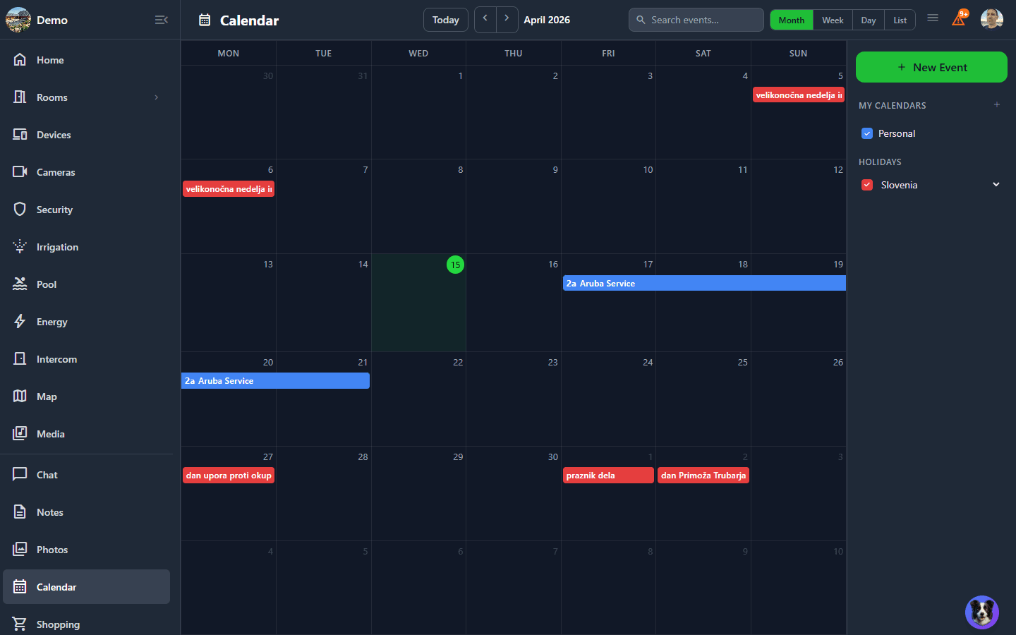Disable the Slovenia holidays calendar
The height and width of the screenshot is (635, 1016).
click(866, 185)
